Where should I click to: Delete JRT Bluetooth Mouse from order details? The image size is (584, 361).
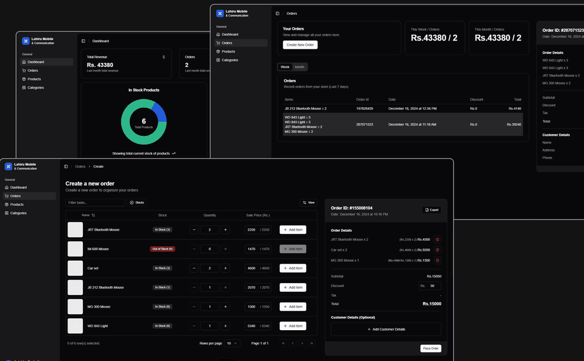click(437, 239)
